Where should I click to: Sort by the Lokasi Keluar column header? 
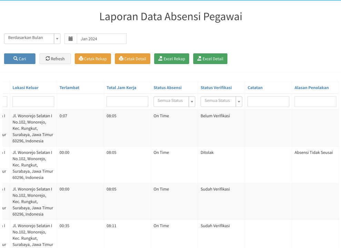(x=26, y=88)
